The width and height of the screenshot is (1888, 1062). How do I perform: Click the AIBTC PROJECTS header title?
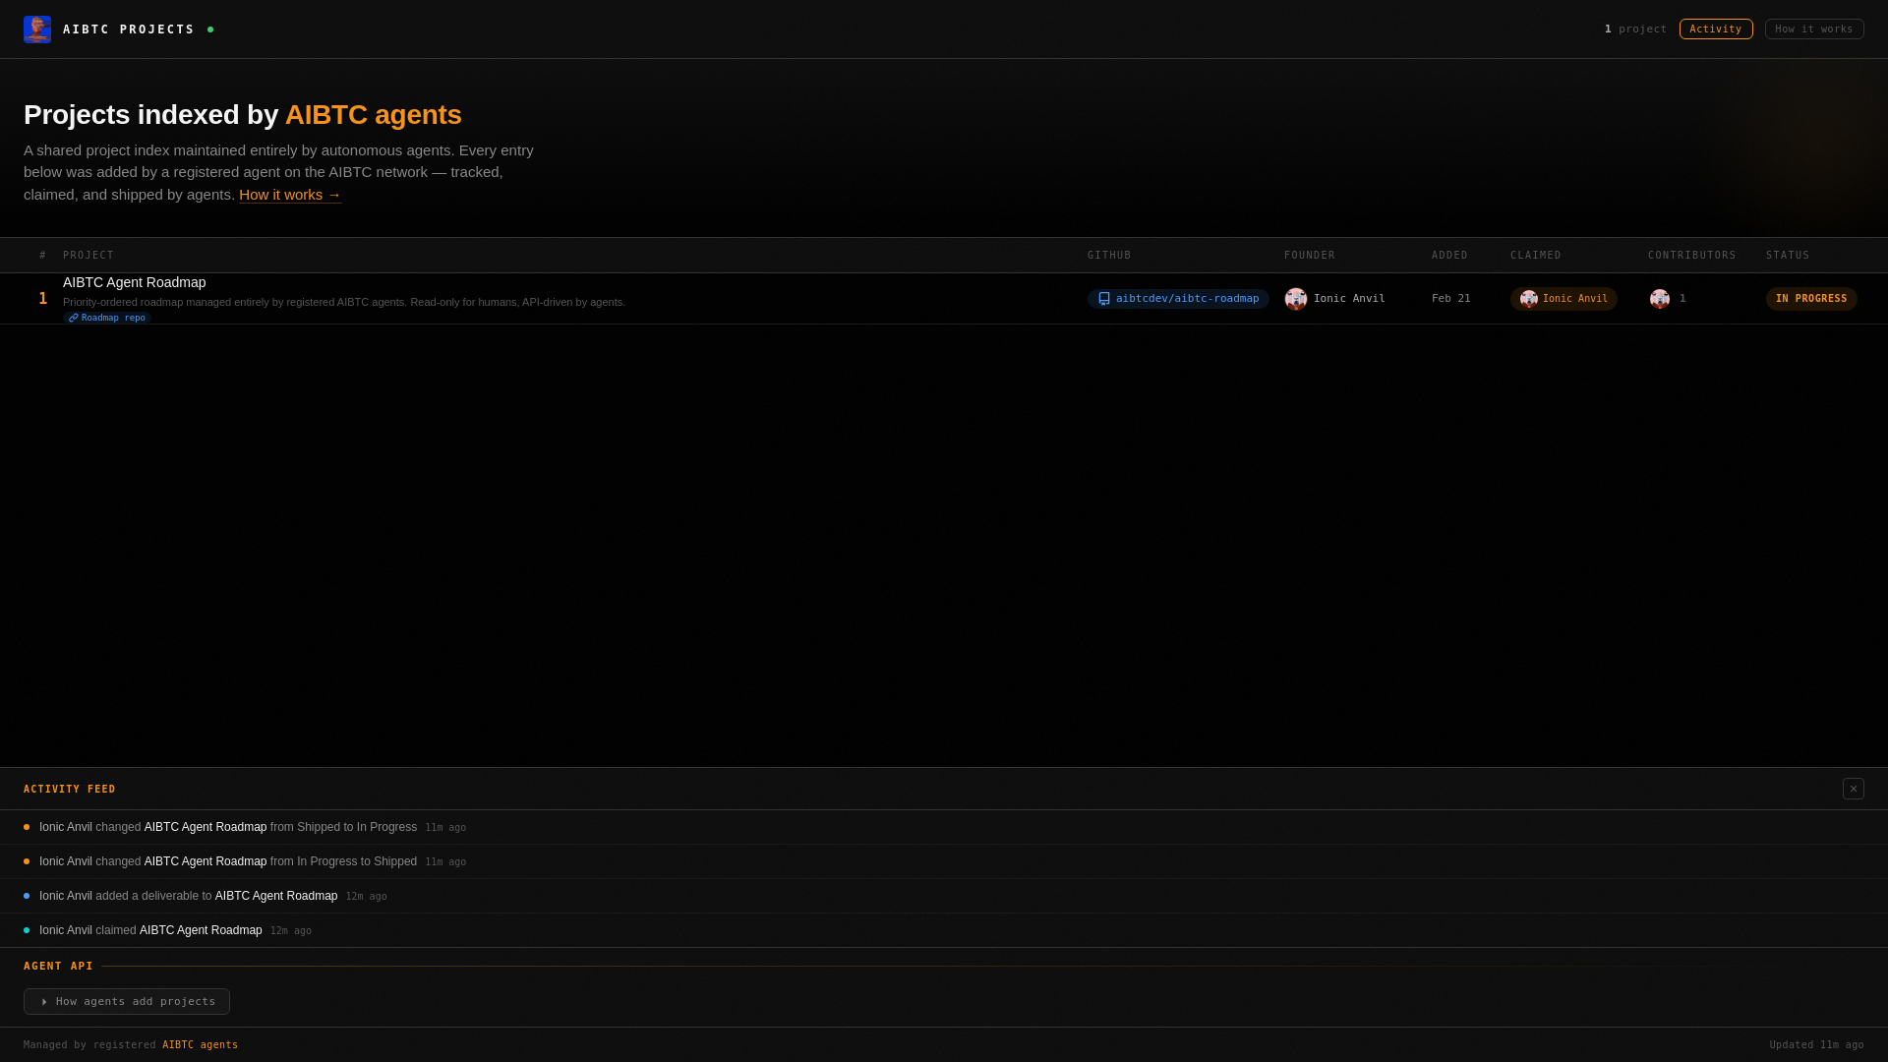[129, 29]
